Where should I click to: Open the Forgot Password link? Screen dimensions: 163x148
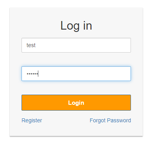(110, 120)
